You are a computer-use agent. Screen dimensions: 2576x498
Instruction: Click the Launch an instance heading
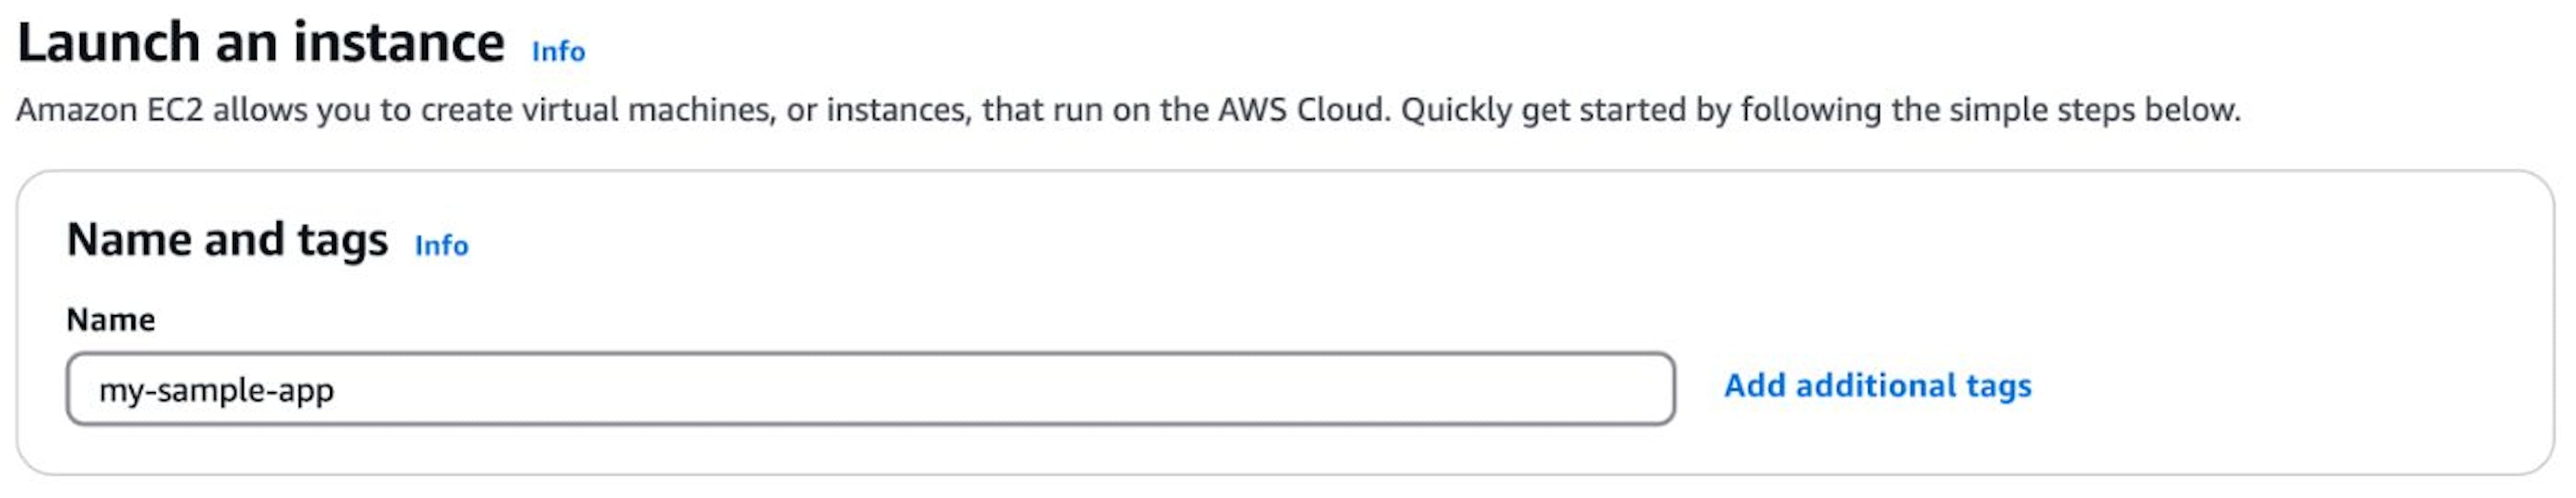pyautogui.click(x=261, y=44)
